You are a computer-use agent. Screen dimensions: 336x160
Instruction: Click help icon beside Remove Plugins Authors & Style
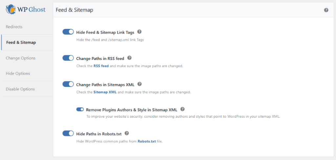coord(182,109)
